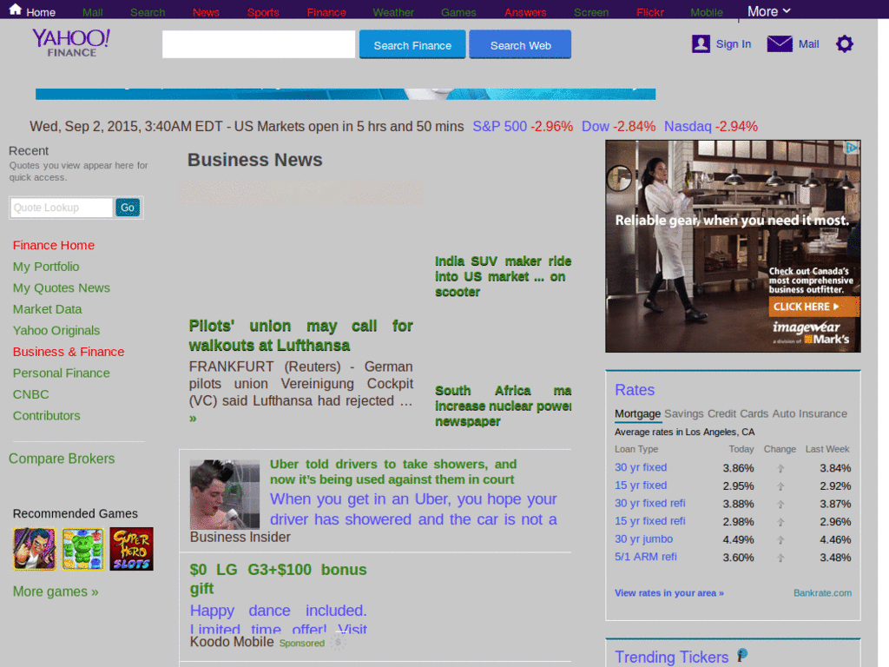Open Market Data in sidebar
The image size is (889, 667).
[47, 309]
